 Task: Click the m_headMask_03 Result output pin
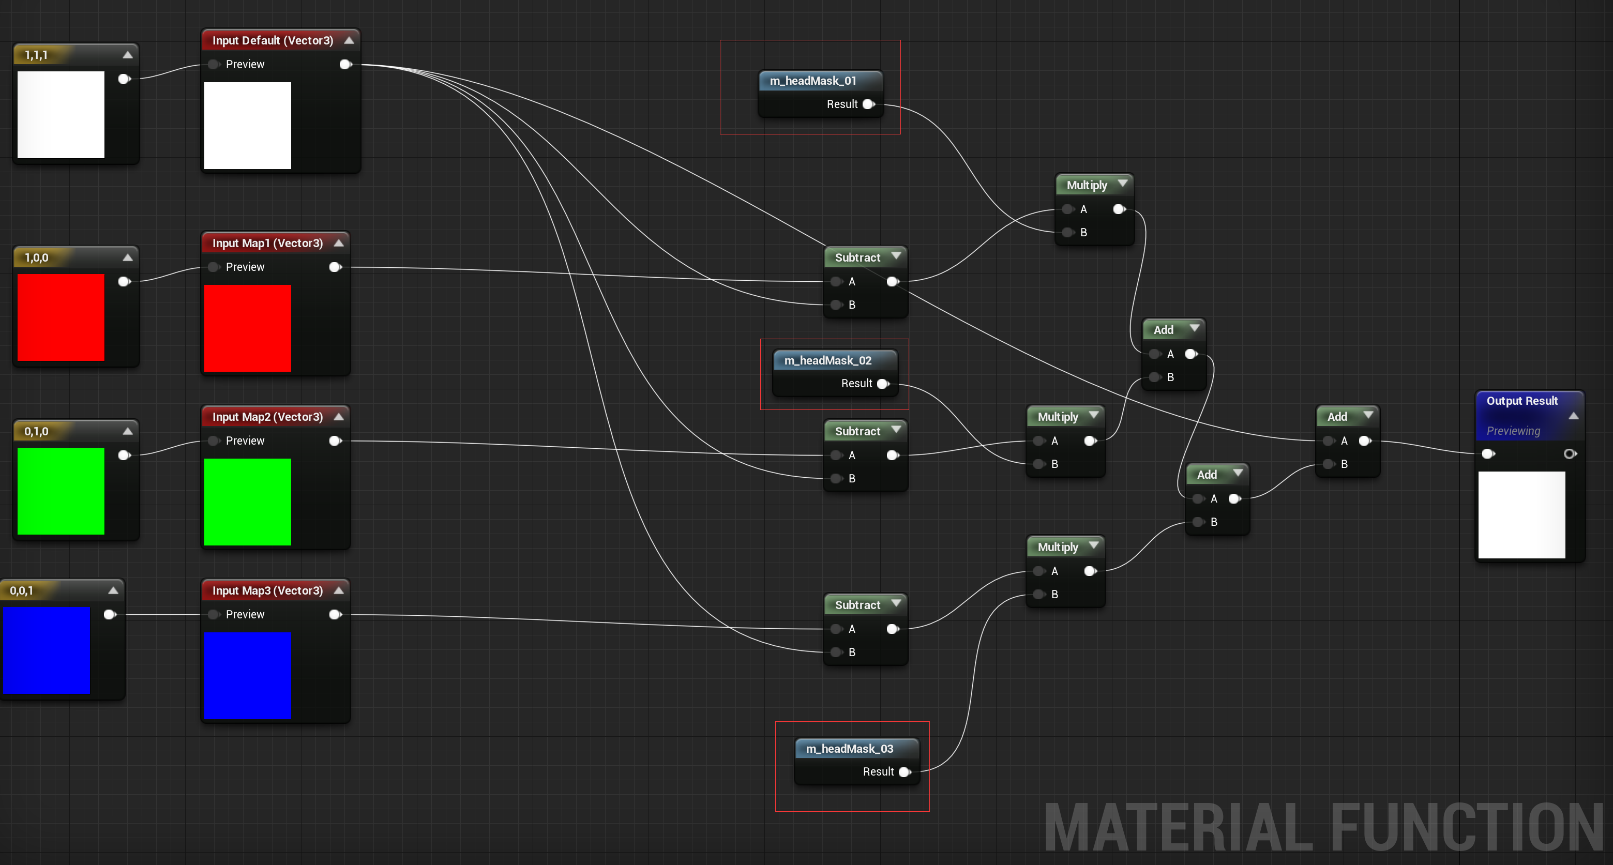(905, 772)
